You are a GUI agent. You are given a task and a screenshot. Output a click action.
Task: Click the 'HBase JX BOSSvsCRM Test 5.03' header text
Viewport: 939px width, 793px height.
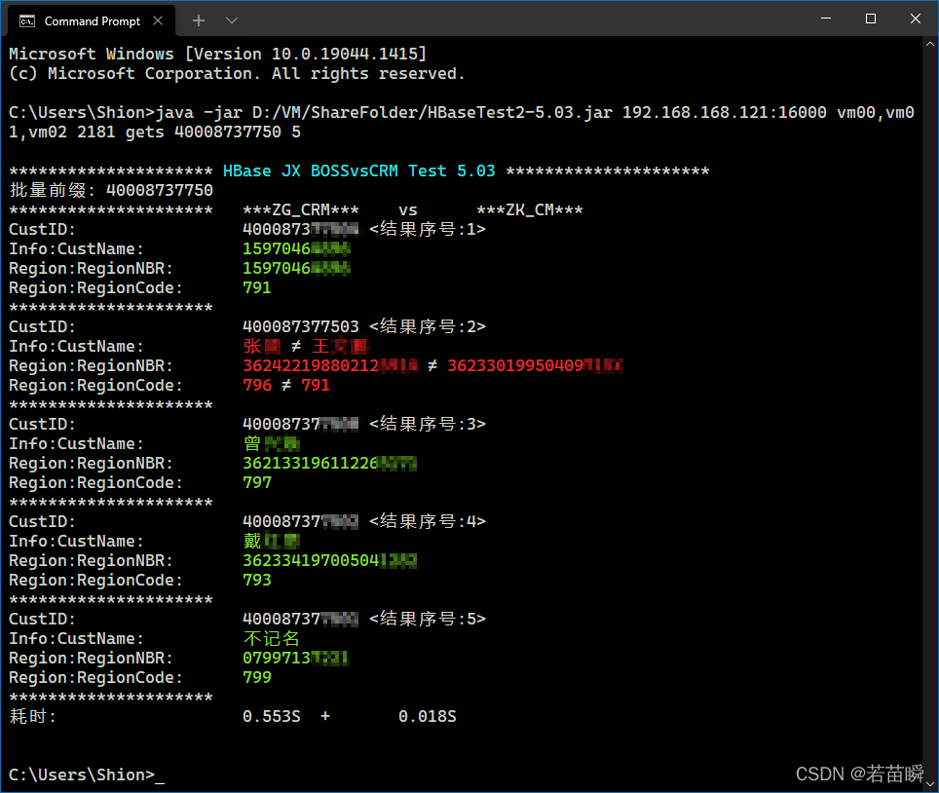(x=359, y=171)
